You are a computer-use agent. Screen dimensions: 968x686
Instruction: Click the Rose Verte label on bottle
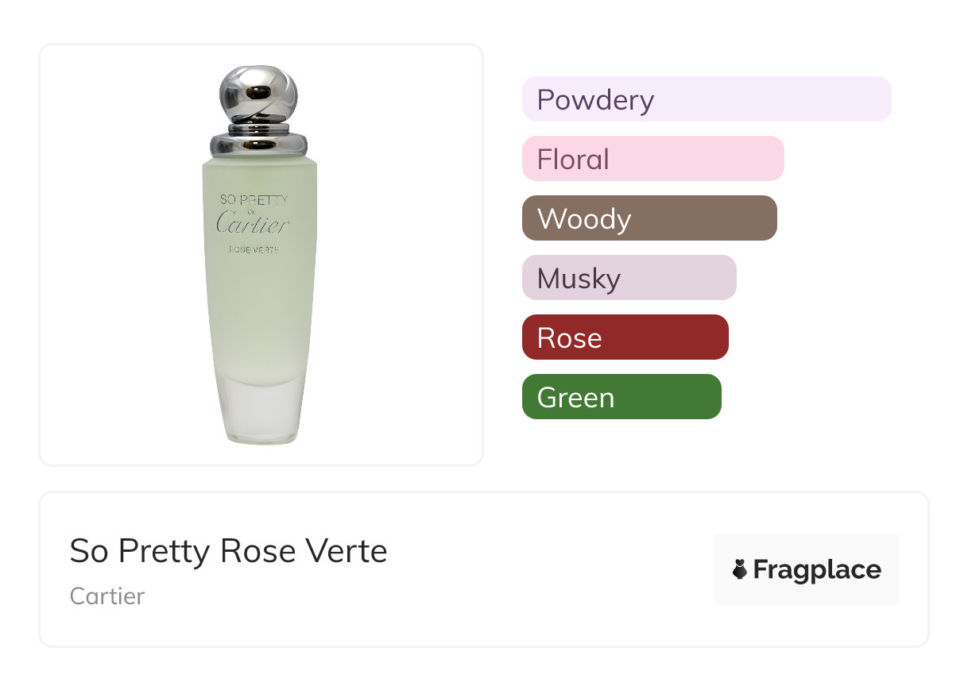pos(254,249)
